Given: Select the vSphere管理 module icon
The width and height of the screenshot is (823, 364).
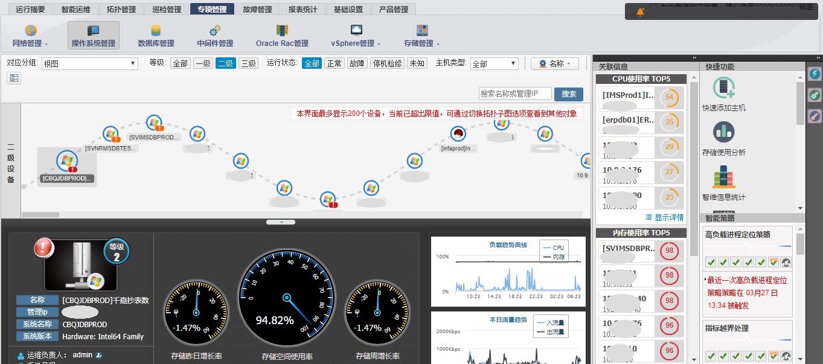Looking at the screenshot, I should pos(356,30).
